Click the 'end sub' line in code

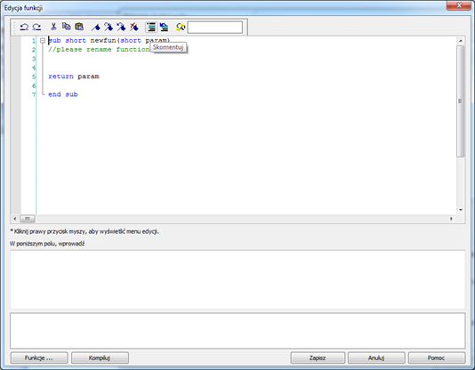(63, 94)
